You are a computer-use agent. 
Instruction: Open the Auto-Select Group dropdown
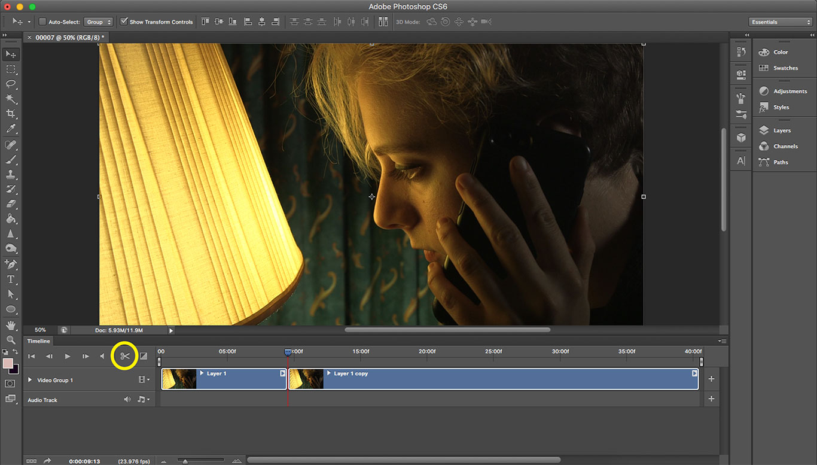[x=99, y=22]
